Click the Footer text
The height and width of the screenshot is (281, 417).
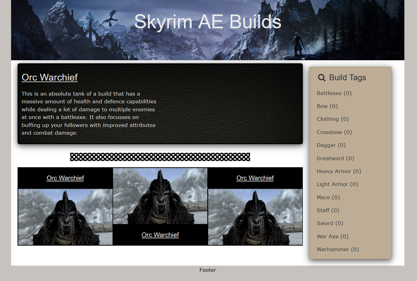208,270
